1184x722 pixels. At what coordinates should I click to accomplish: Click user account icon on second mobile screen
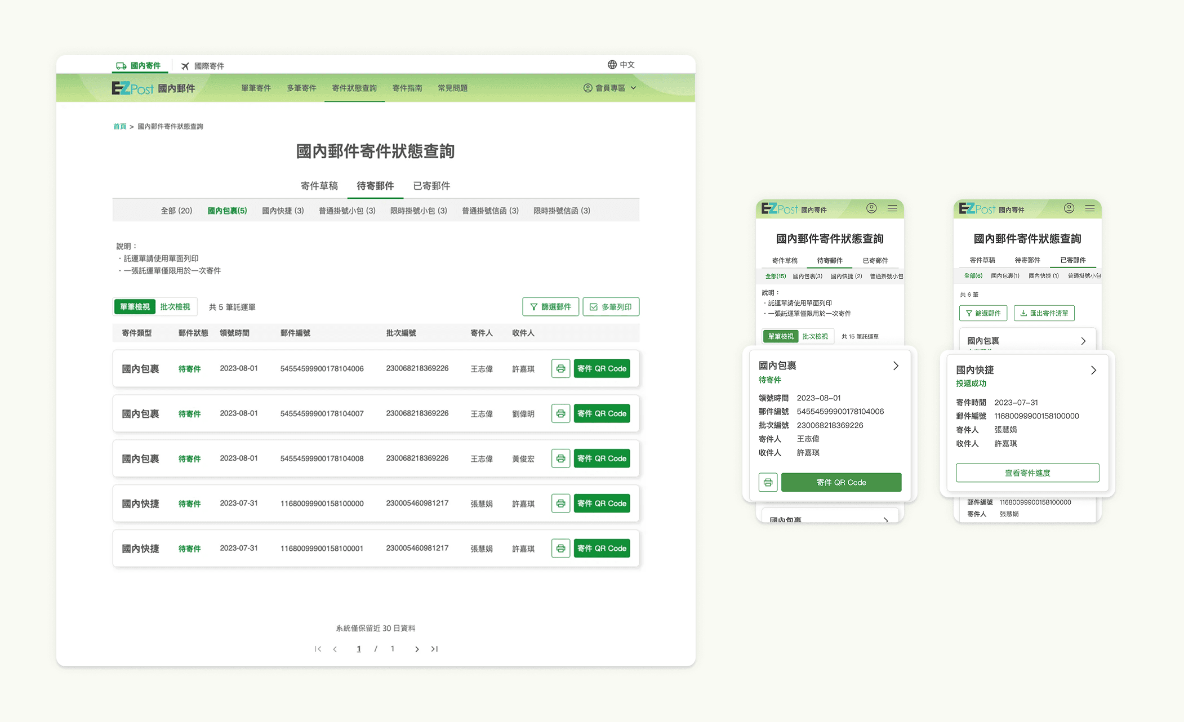1069,208
